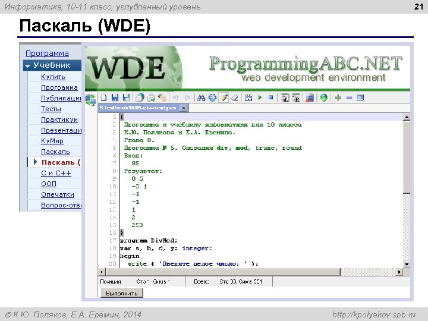This screenshot has width=428, height=321.
Task: Open the Паскаль sidebar link
Action: click(x=55, y=152)
